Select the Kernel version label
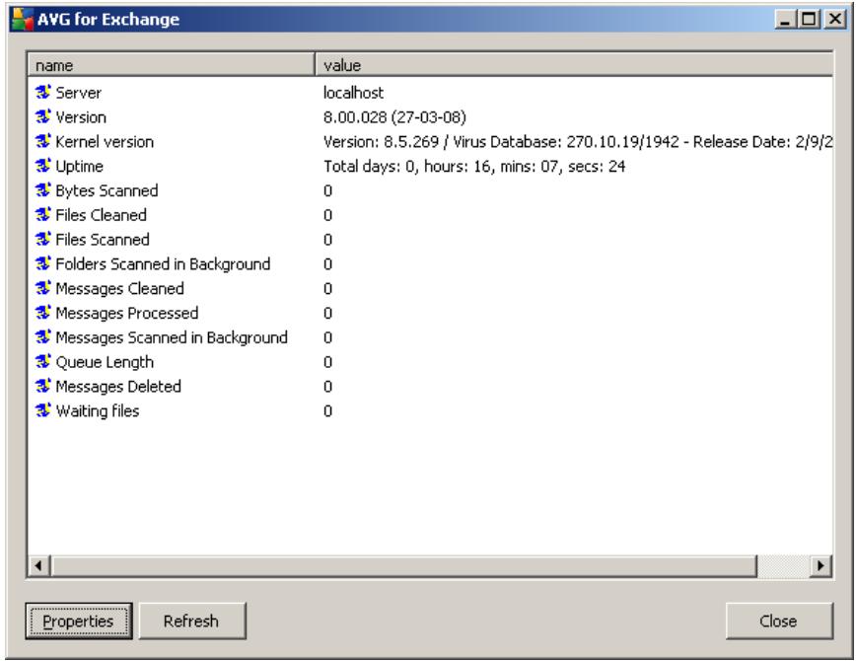 point(105,141)
